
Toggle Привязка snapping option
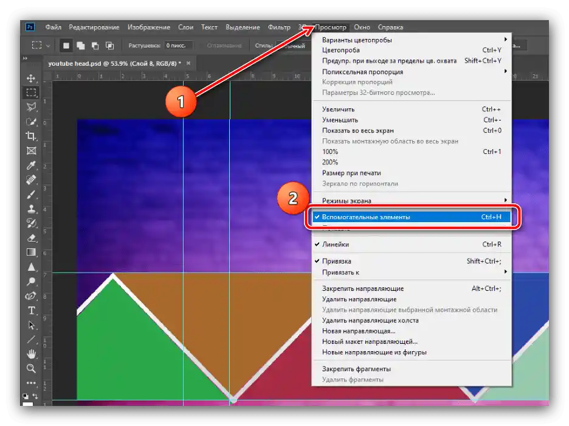click(x=412, y=261)
